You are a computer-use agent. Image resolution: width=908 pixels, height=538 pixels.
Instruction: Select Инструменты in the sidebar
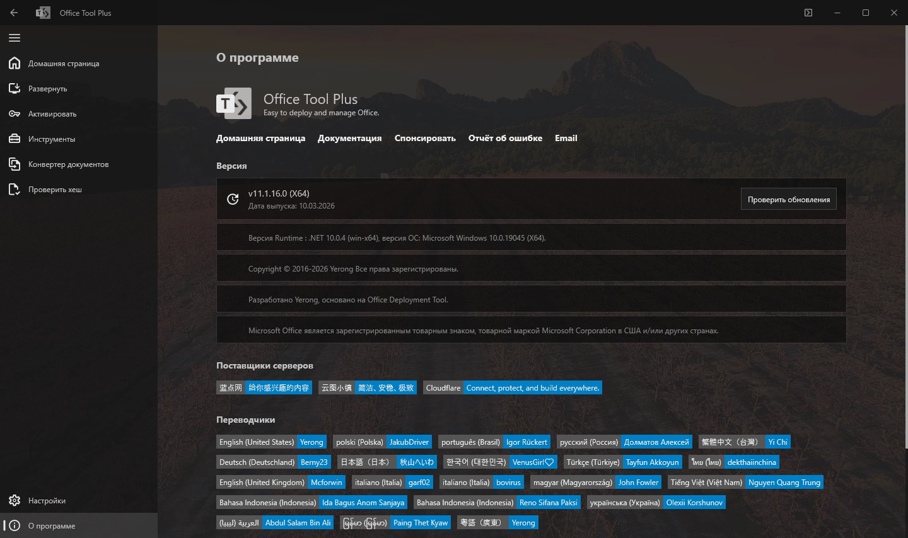tap(79, 139)
